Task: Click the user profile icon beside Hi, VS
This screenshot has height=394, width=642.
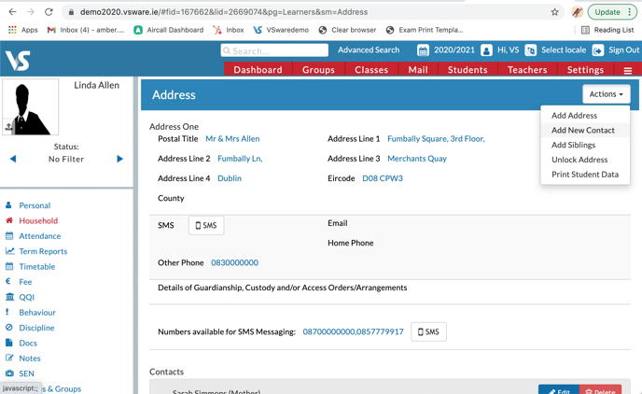Action: pos(486,50)
